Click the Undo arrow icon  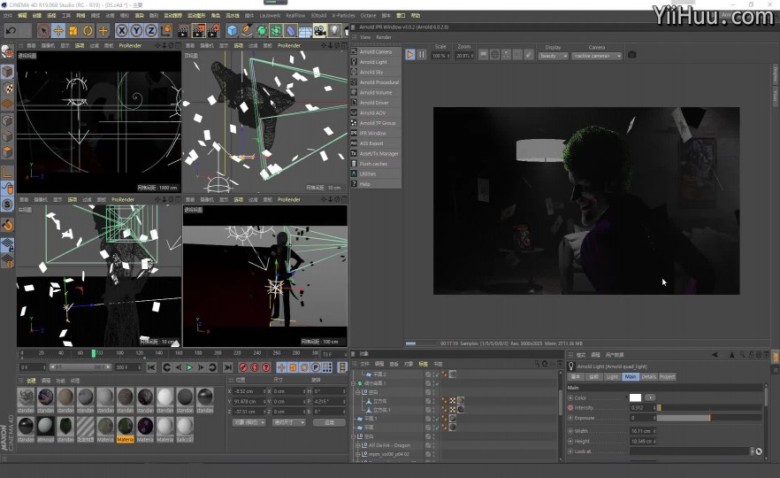(x=11, y=31)
